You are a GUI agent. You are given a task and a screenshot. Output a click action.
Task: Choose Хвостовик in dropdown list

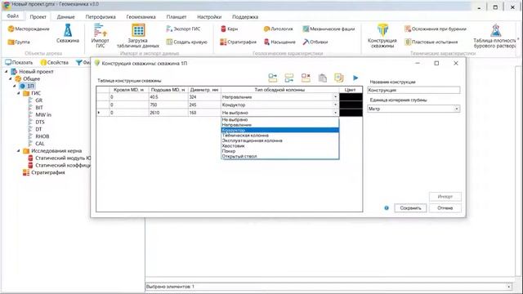point(280,146)
